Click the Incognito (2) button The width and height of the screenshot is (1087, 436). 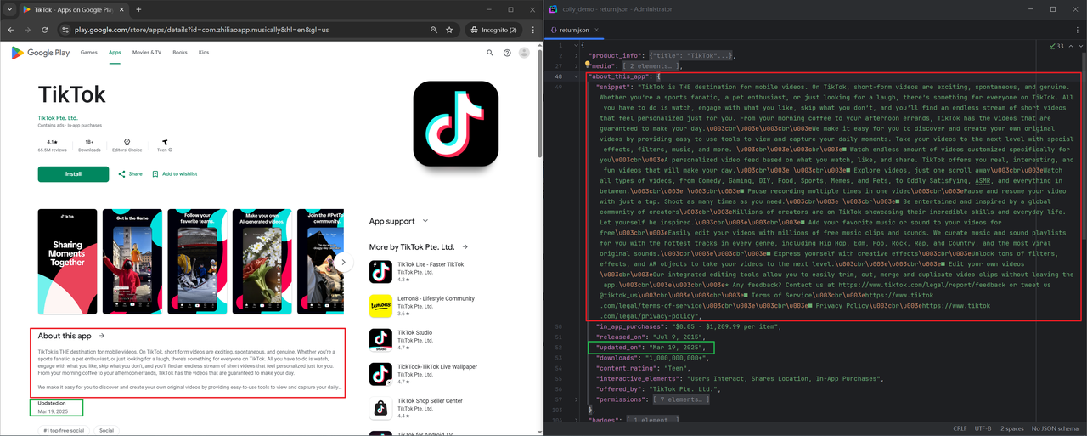492,30
